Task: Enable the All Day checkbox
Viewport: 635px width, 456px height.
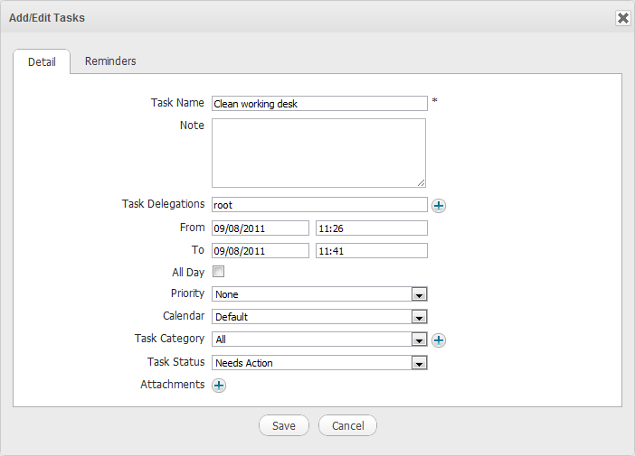Action: pyautogui.click(x=218, y=272)
